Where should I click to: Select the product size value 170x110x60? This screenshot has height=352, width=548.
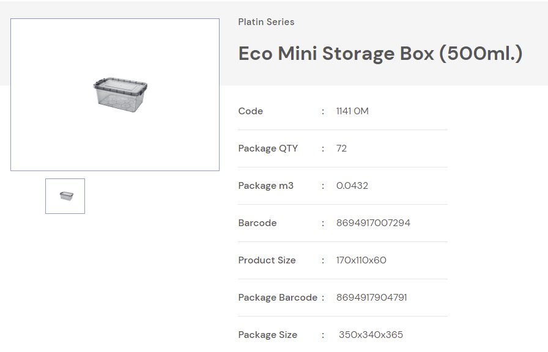tap(361, 260)
